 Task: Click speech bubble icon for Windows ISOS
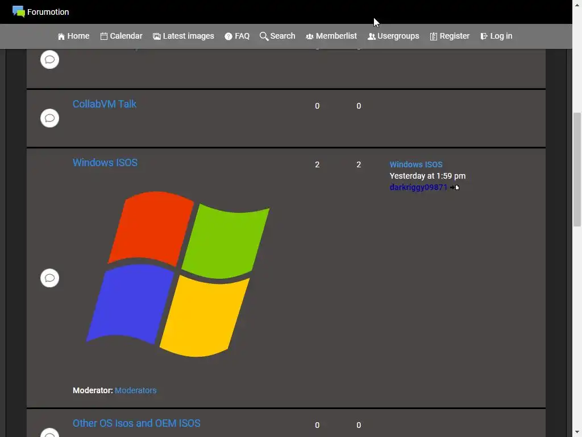(50, 278)
